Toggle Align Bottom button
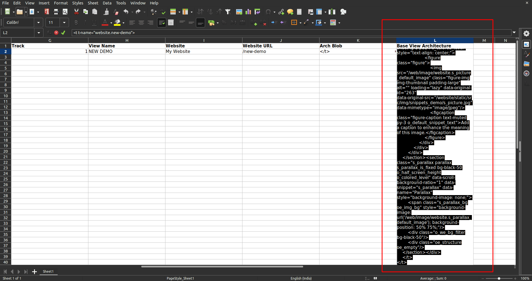This screenshot has width=532, height=281. pos(200,22)
